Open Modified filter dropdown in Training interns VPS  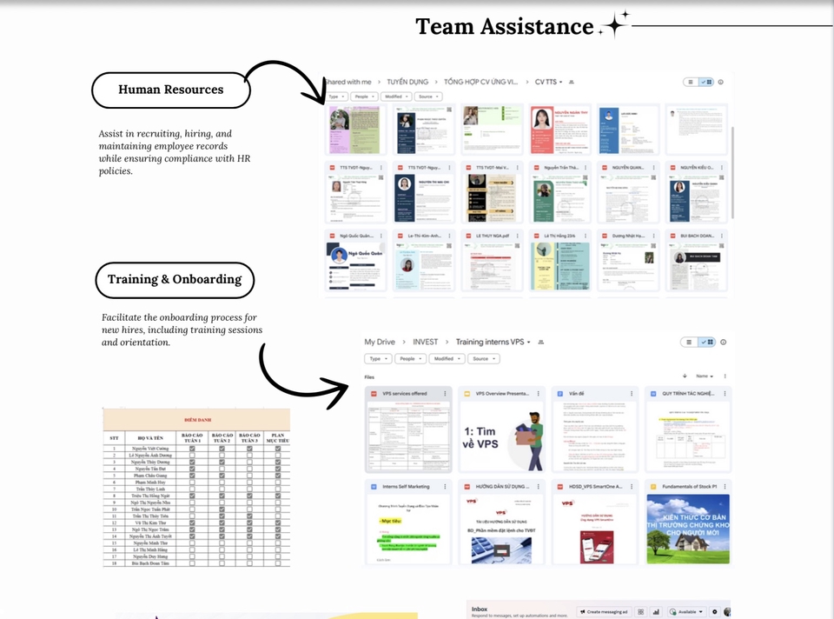click(x=446, y=358)
